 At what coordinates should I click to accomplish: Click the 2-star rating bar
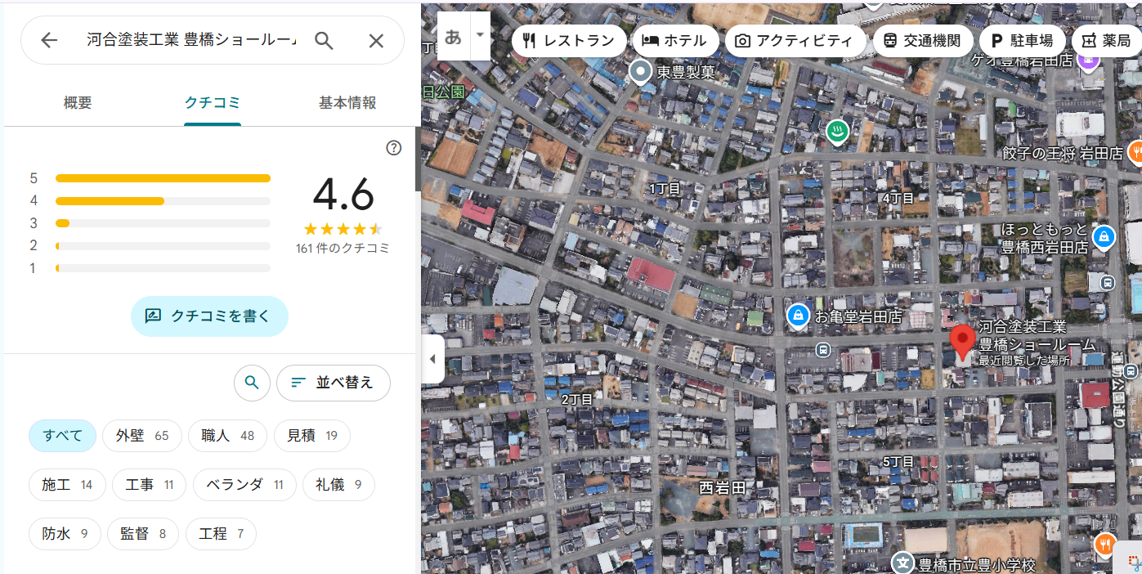pyautogui.click(x=163, y=246)
